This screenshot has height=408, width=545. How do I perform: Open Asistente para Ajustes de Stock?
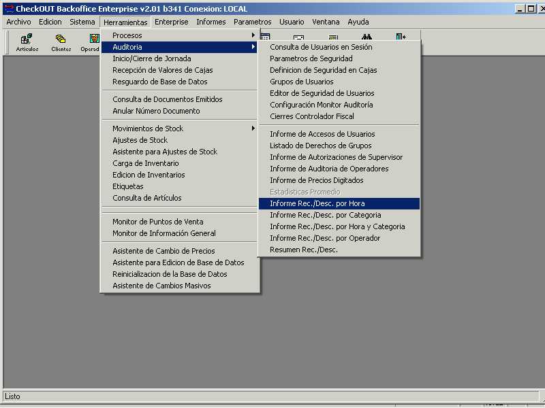(x=179, y=152)
